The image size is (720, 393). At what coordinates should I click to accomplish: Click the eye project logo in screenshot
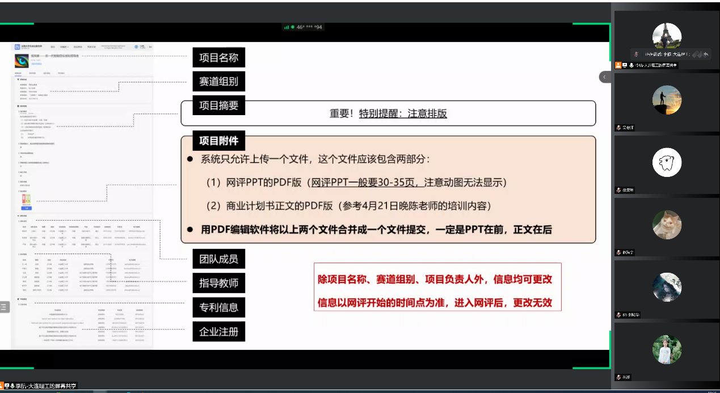point(22,61)
